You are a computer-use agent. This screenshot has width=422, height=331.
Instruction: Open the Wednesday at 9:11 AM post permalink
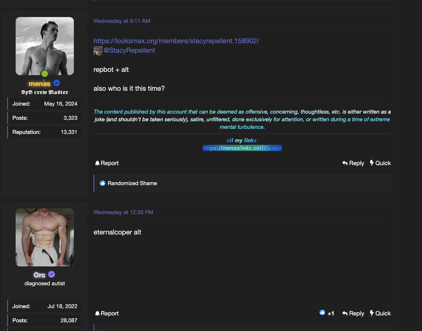[122, 21]
